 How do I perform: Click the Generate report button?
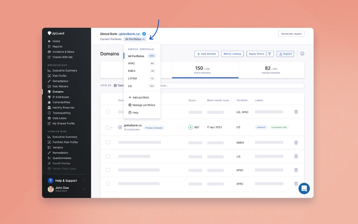[x=292, y=34]
